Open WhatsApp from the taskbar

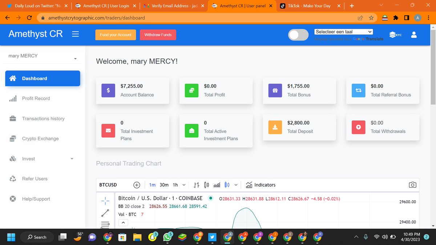167,237
